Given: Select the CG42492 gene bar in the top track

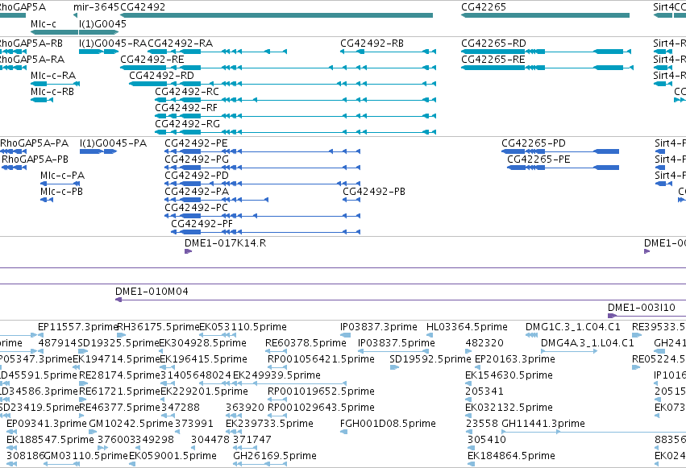Looking at the screenshot, I should click(276, 15).
